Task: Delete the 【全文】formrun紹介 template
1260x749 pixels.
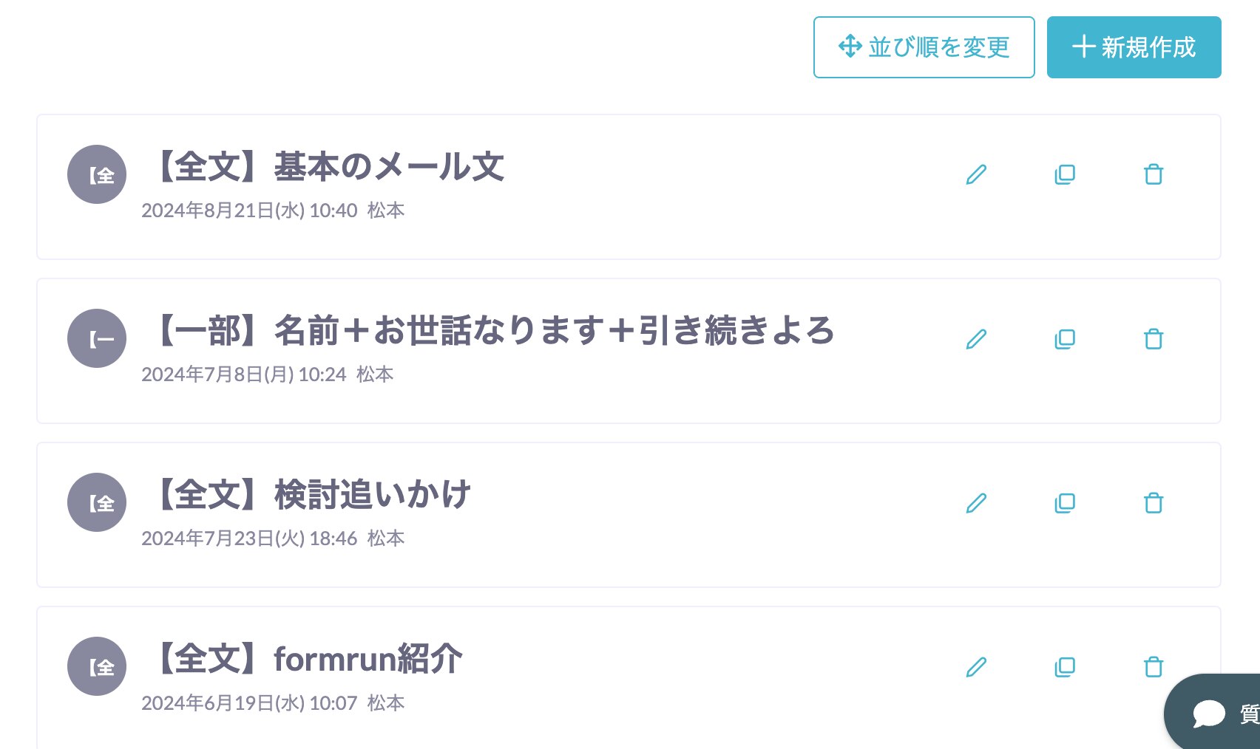Action: point(1154,667)
